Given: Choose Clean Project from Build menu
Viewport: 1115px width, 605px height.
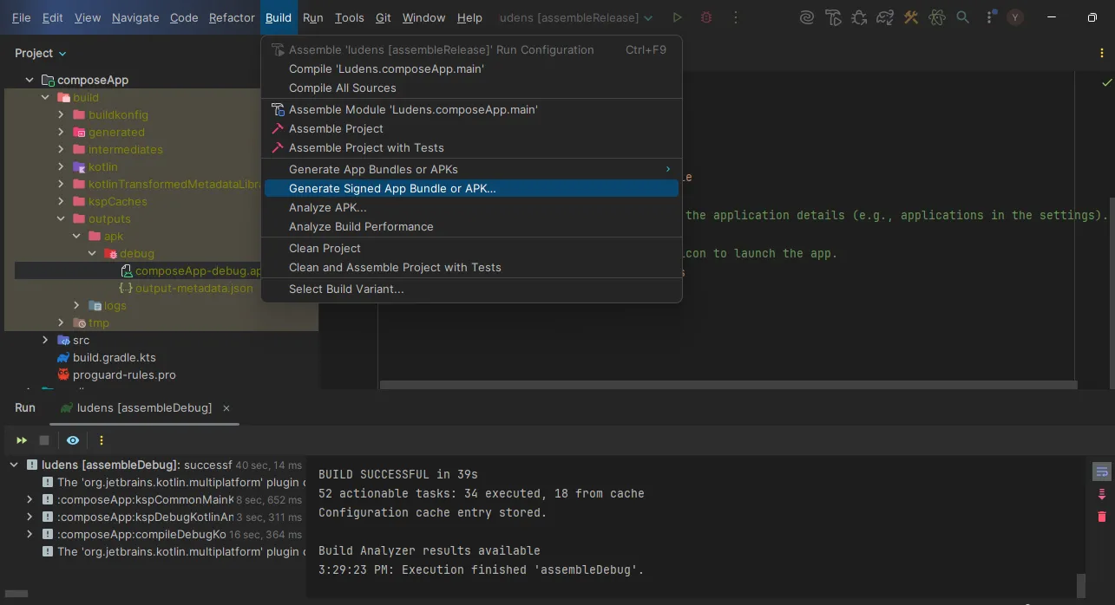Looking at the screenshot, I should point(325,248).
